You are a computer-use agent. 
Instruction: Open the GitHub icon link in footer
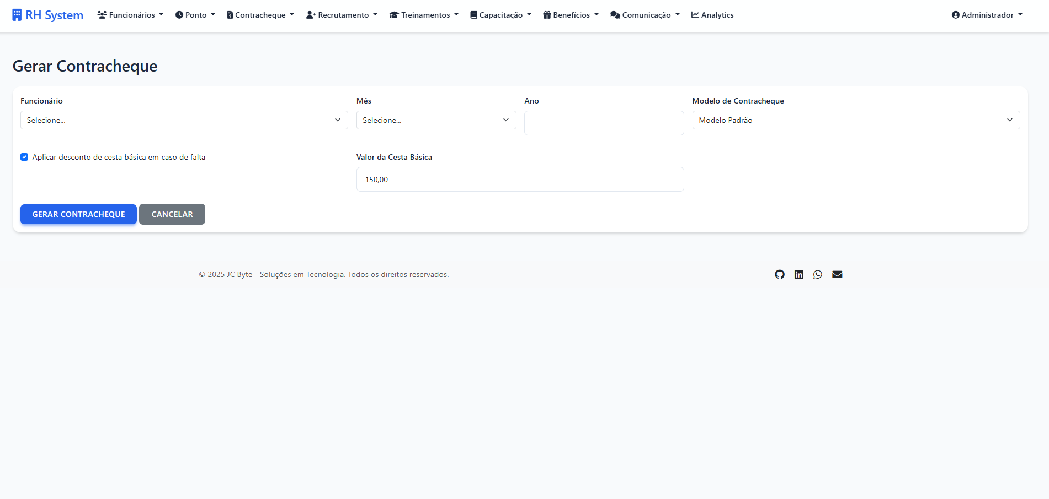780,274
